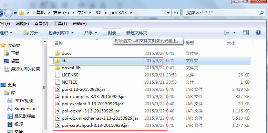This screenshot has height=133, width=268.
Task: Click the 收藏夹 star icon in sidebar
Action: [3, 45]
